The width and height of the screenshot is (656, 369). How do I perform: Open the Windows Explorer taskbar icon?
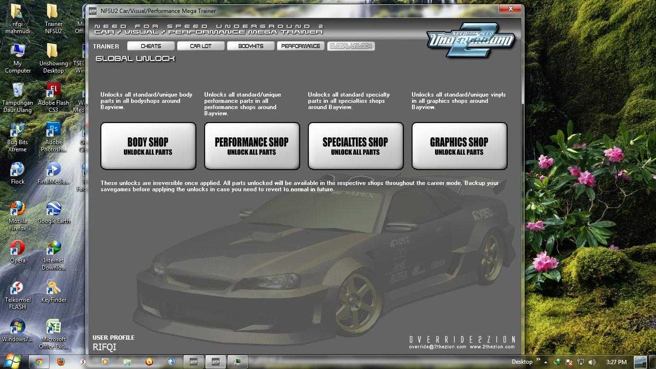coord(127,362)
